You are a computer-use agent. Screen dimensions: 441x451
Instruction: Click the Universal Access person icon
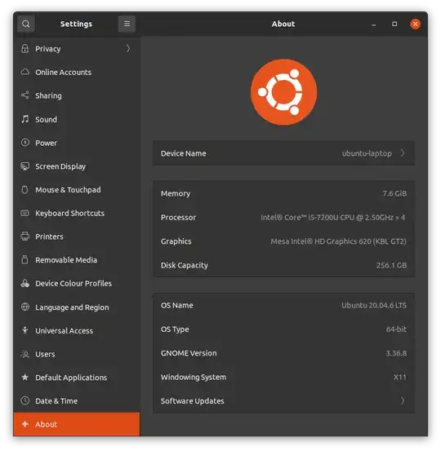[25, 330]
